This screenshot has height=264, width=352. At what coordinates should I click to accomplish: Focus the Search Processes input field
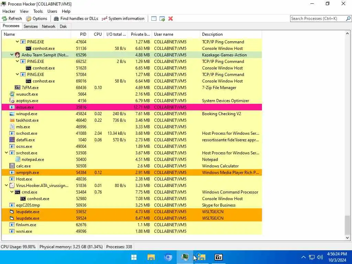[x=318, y=19]
